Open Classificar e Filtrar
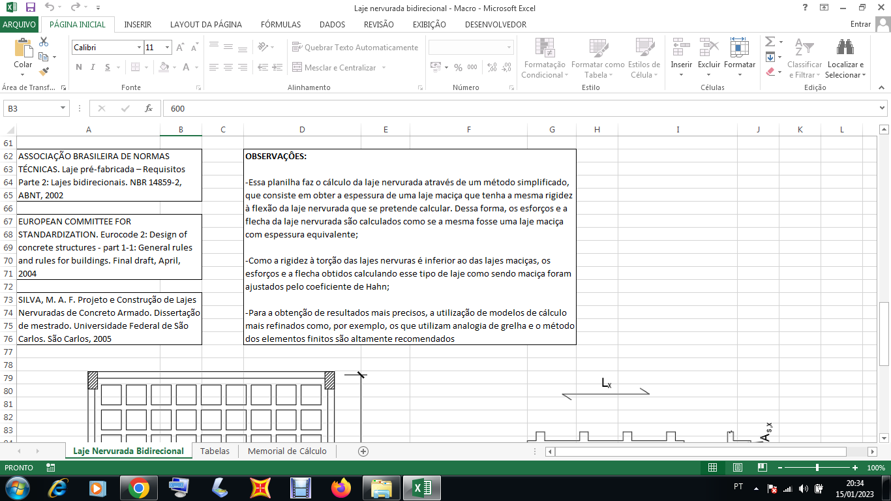The image size is (891, 501). pos(805,58)
